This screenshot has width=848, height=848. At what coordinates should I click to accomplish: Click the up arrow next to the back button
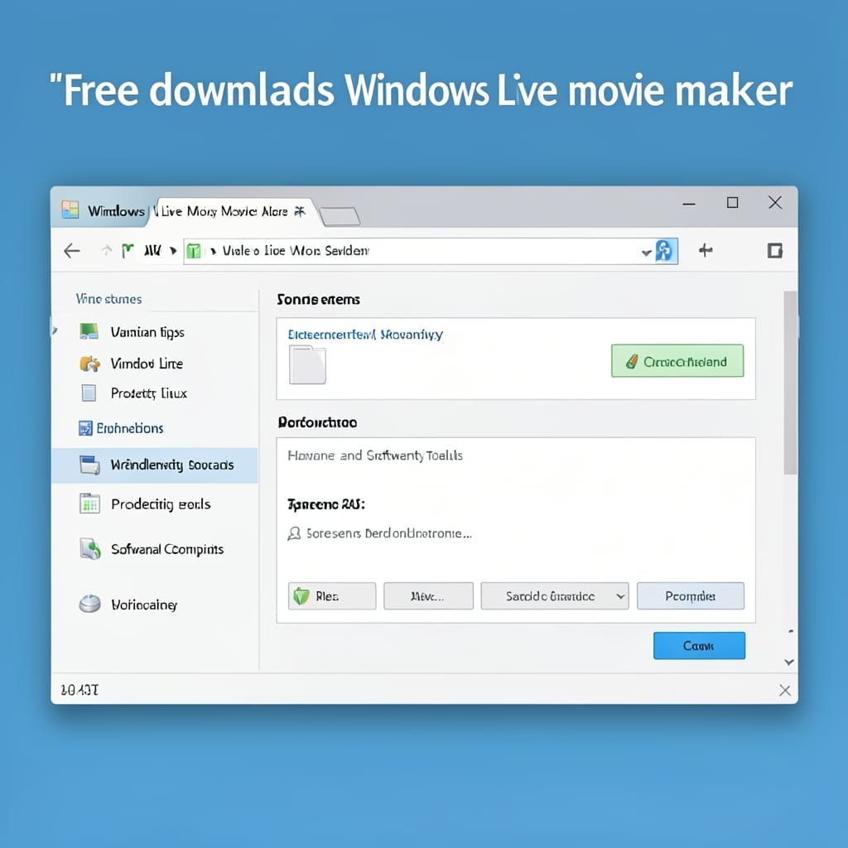point(107,250)
